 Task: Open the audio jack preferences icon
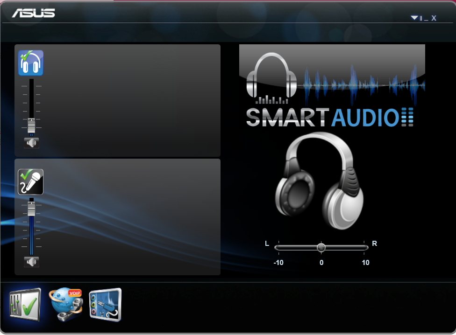(105, 305)
